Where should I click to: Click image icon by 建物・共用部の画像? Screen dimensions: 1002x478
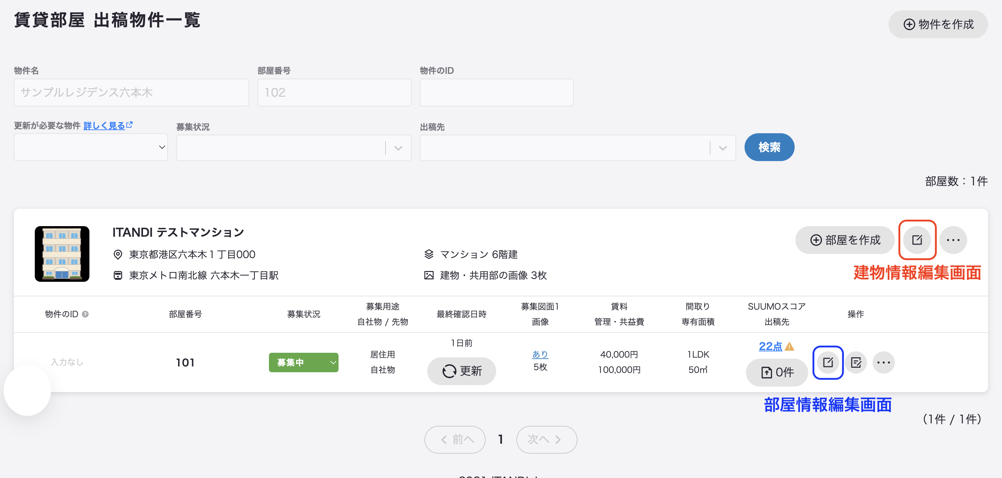(428, 276)
